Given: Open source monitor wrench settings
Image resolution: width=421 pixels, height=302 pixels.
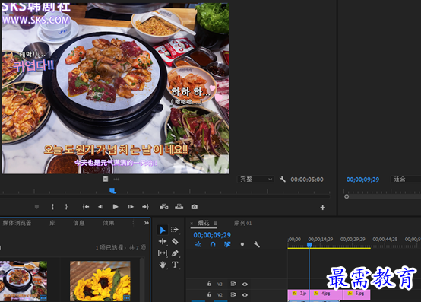Looking at the screenshot, I should tap(283, 179).
